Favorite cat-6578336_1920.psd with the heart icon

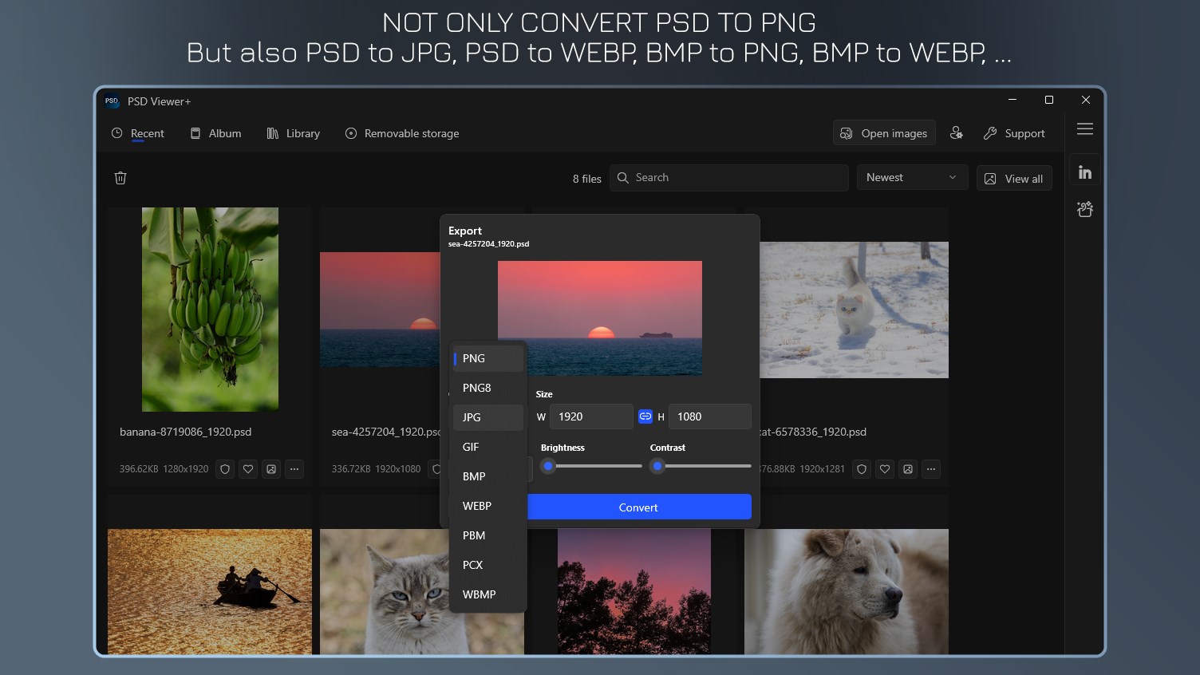(x=885, y=469)
